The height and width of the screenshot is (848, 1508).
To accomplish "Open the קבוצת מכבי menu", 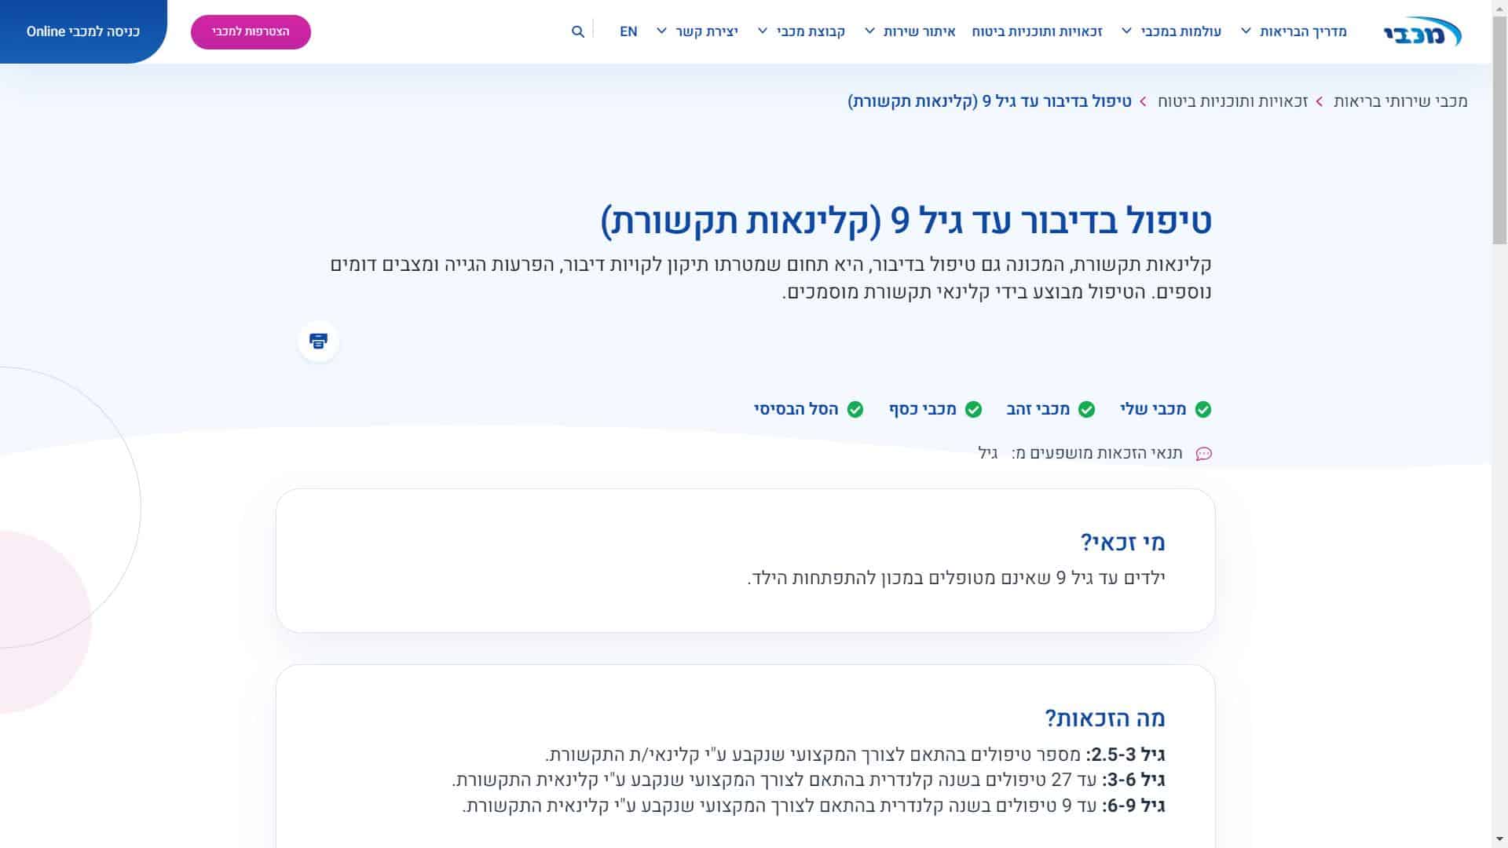I will coord(811,31).
